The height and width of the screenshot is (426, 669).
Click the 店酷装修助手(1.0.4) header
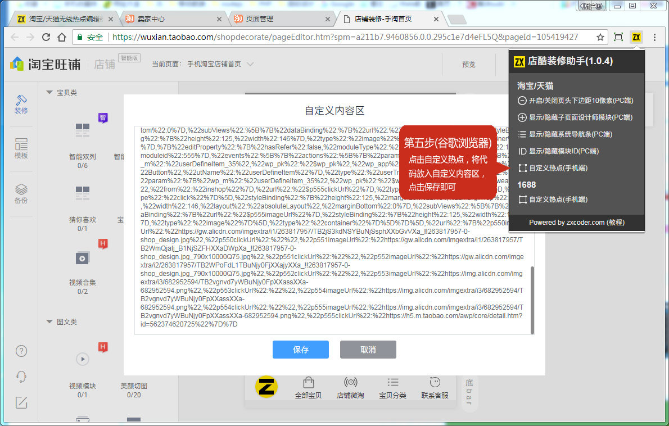click(x=577, y=61)
